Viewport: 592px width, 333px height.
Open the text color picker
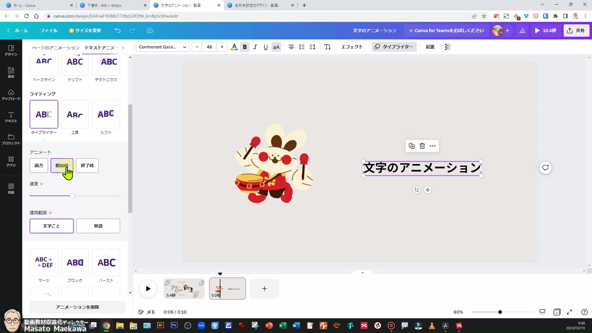point(234,47)
